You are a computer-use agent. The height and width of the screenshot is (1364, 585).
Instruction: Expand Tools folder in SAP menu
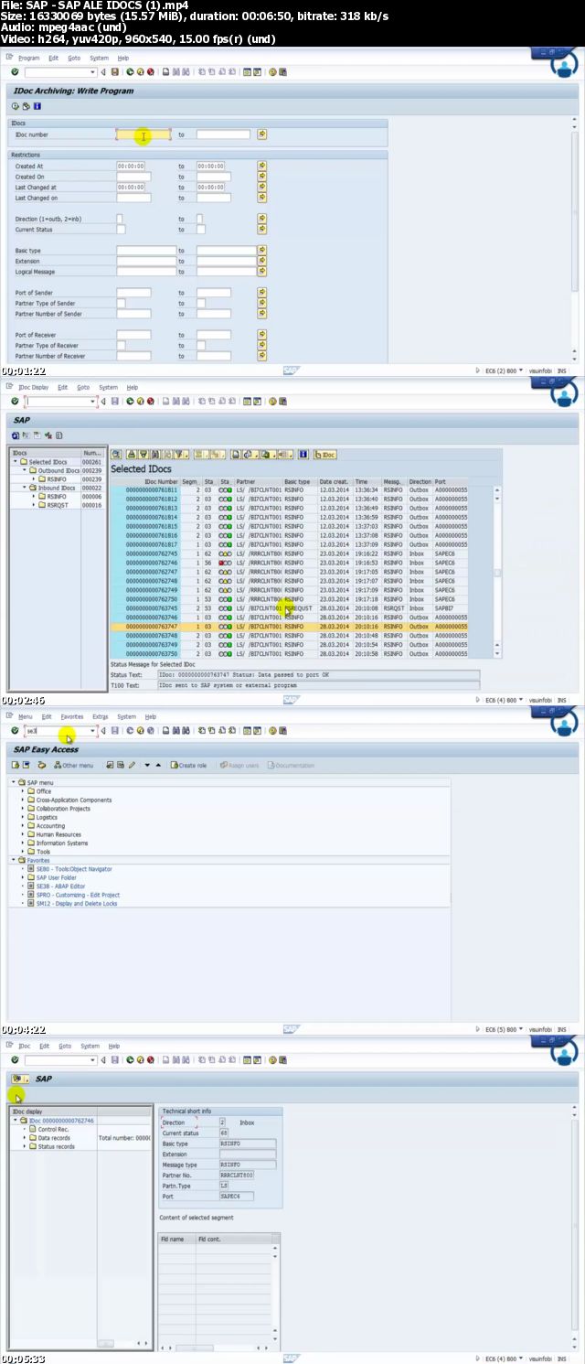[x=23, y=852]
